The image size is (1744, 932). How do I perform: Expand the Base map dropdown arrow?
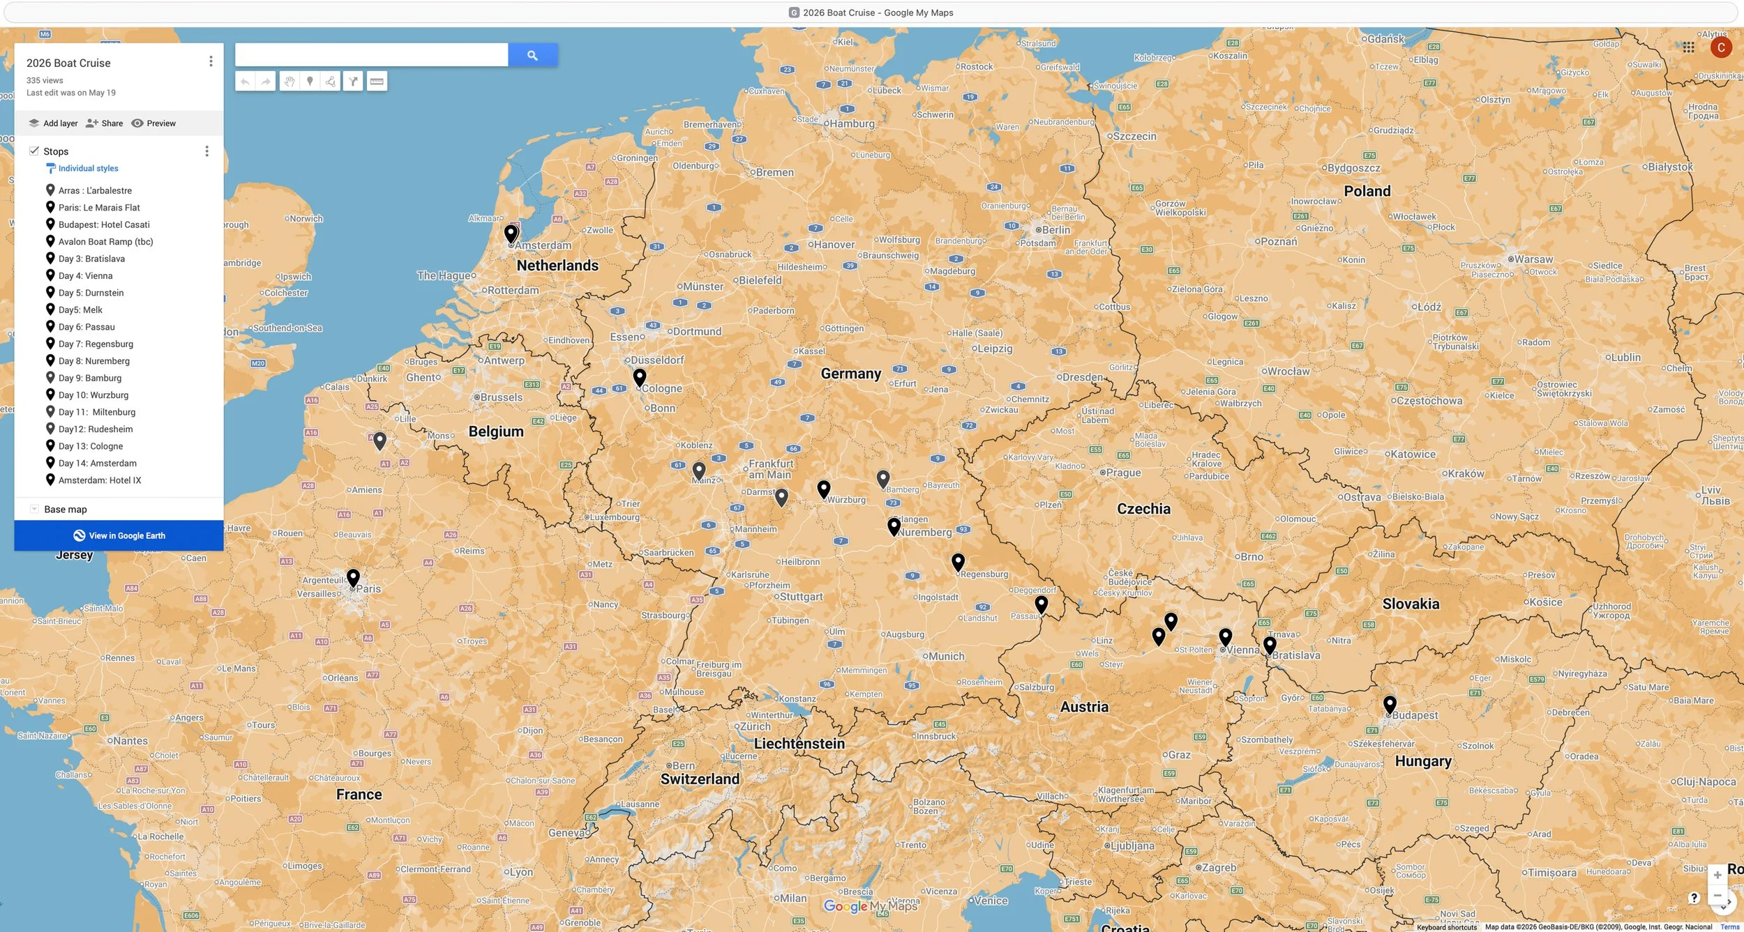coord(34,509)
